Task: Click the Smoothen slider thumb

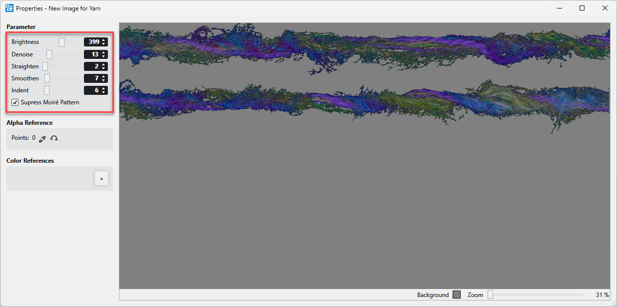Action: [47, 78]
